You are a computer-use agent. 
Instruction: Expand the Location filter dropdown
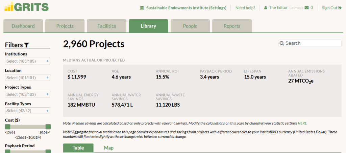(x=28, y=78)
